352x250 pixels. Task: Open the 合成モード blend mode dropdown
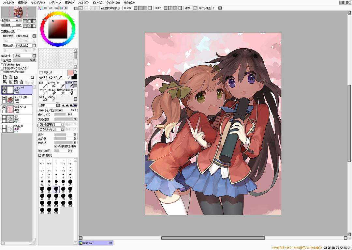point(25,56)
